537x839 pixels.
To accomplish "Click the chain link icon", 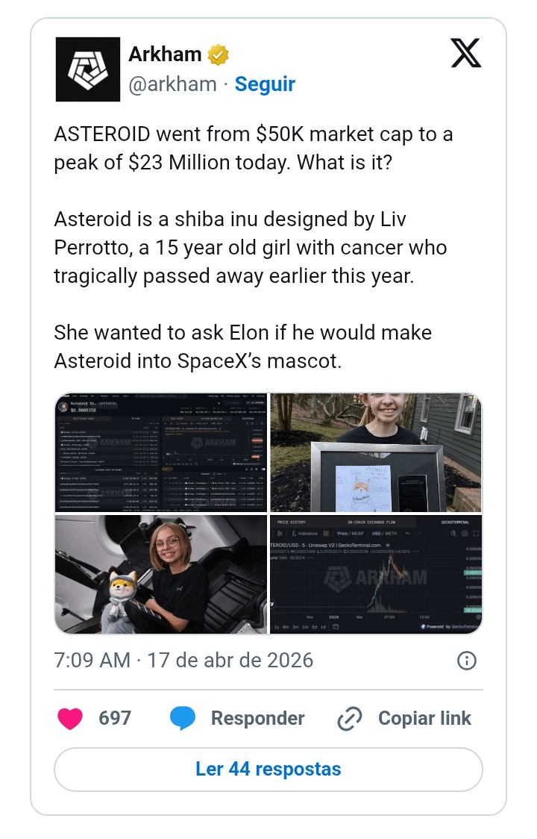I will pyautogui.click(x=349, y=719).
